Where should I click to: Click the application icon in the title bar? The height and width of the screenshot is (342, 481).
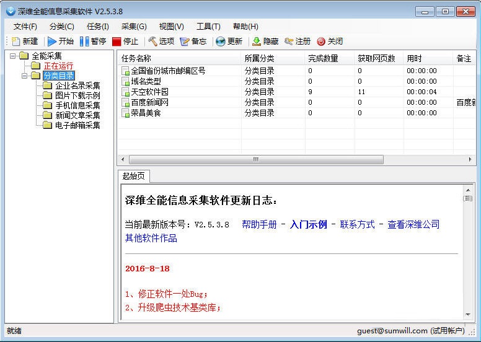coord(11,11)
